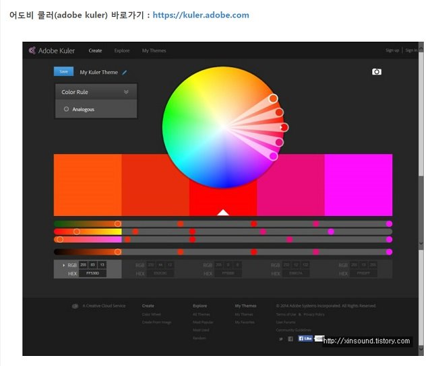Screen dimensions: 438x366
Task: Select the pink color swatch
Action: pos(291,184)
